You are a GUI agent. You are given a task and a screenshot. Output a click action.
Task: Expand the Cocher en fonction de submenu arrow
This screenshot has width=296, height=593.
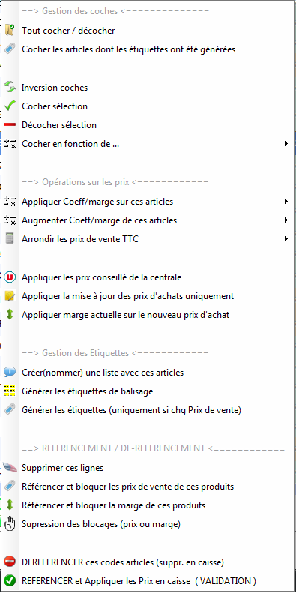(286, 144)
